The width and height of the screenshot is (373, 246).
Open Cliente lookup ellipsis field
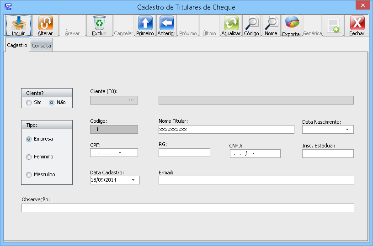click(131, 100)
